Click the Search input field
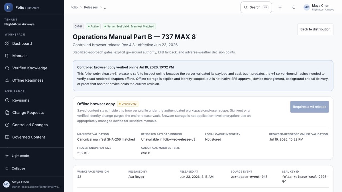 pos(256,7)
